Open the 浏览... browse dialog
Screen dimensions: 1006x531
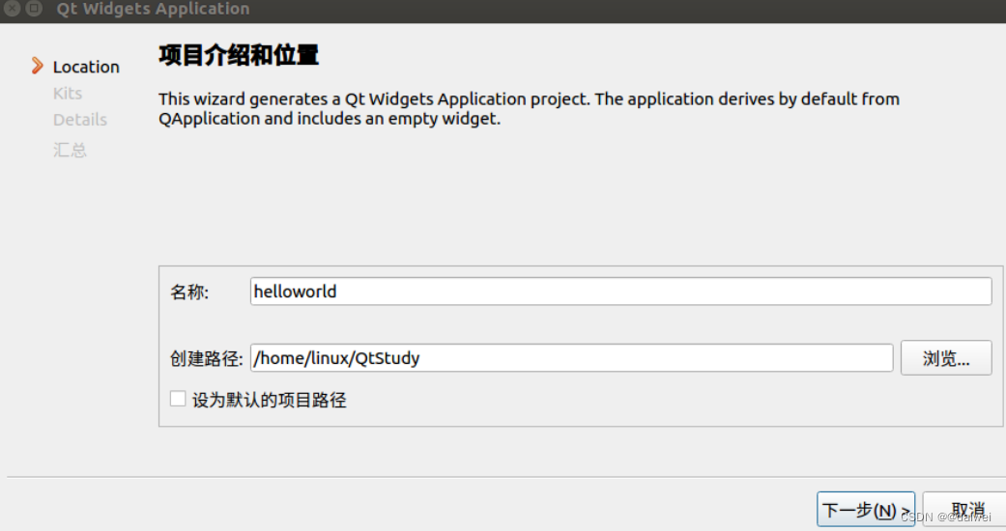click(x=946, y=358)
